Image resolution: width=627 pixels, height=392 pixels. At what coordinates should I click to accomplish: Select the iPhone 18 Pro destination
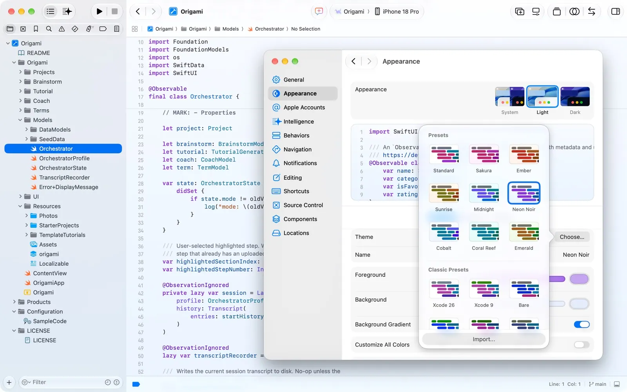click(x=397, y=11)
